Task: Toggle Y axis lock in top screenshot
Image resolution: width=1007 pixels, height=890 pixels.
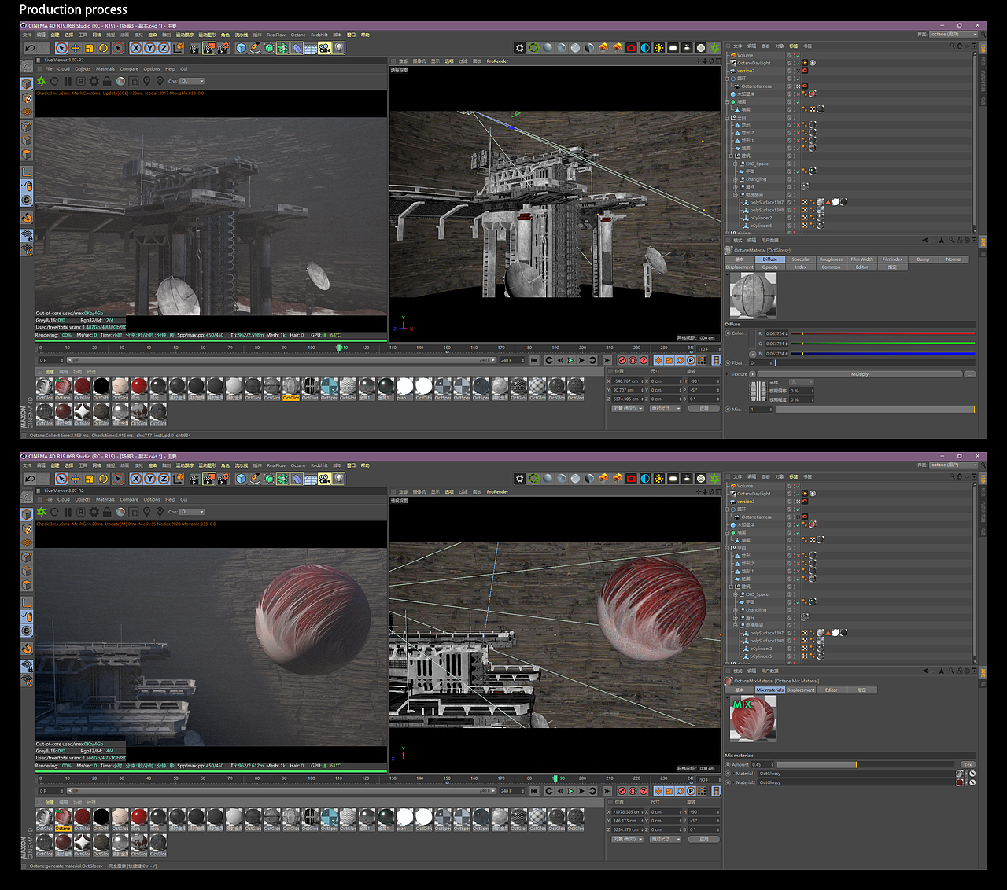Action: point(149,48)
